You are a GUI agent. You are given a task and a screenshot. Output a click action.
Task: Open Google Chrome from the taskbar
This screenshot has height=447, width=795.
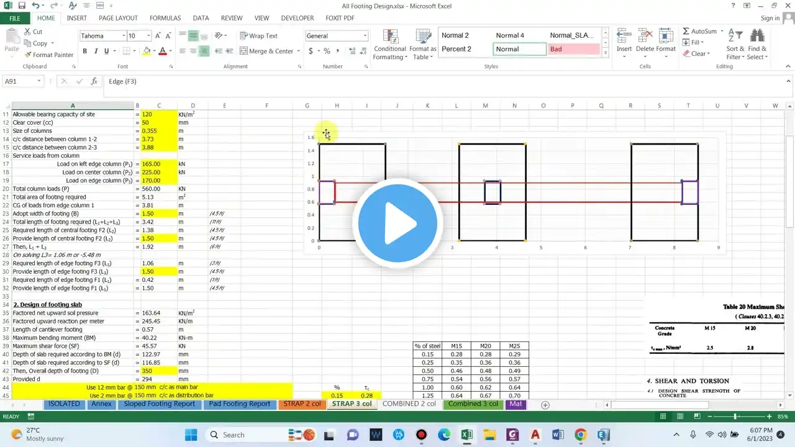[580, 435]
